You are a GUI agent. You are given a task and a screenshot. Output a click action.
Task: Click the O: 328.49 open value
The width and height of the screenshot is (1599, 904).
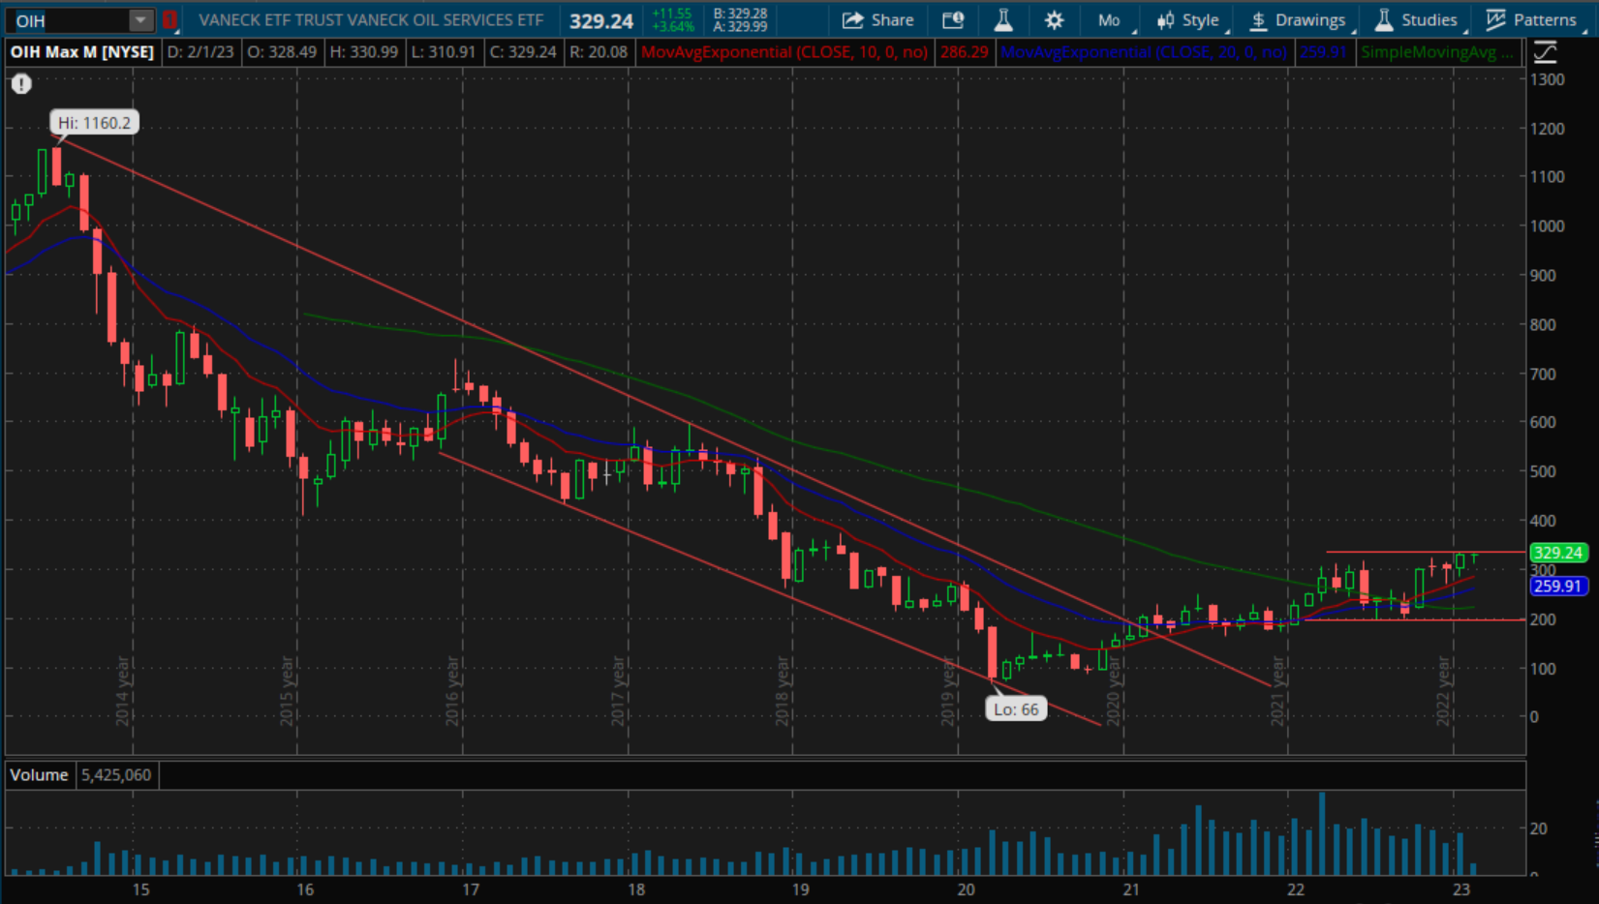click(x=282, y=52)
